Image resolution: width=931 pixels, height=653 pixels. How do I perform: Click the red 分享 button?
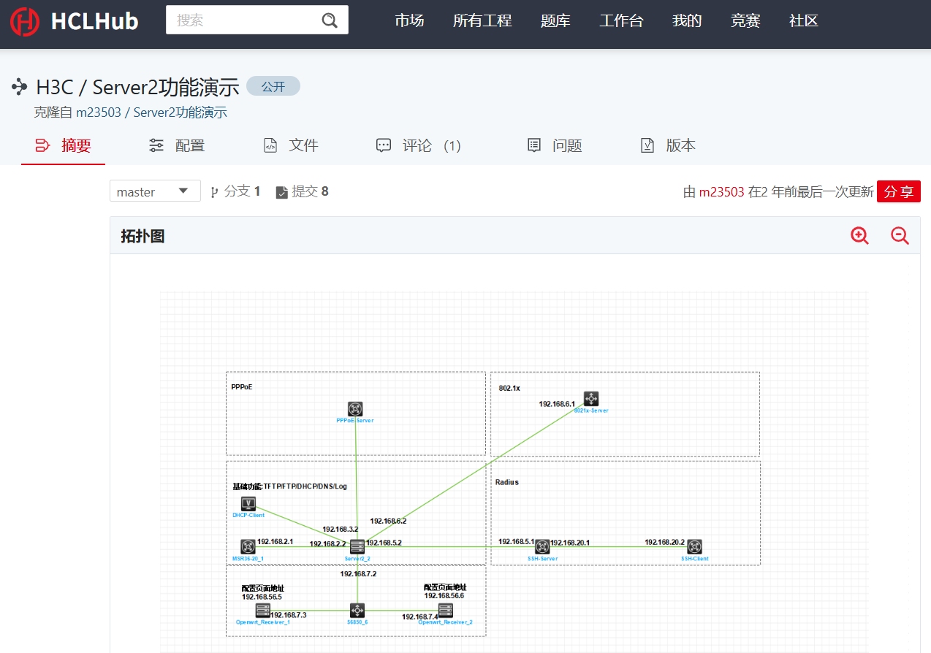click(899, 191)
